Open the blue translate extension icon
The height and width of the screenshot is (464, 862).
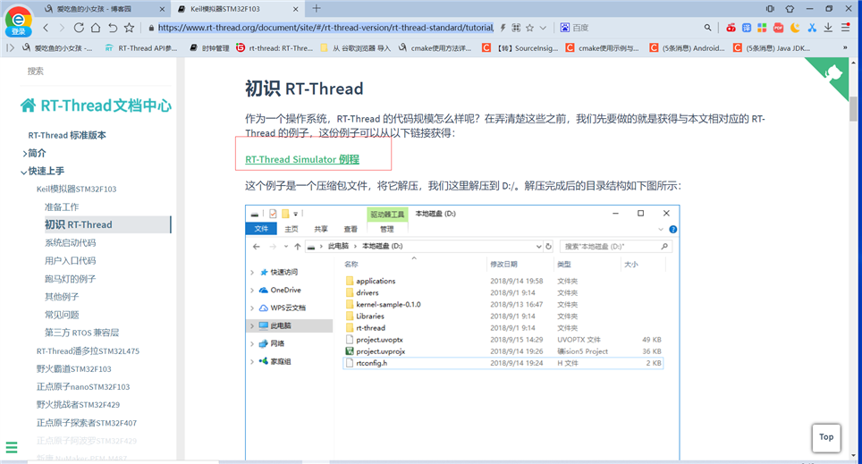click(747, 28)
